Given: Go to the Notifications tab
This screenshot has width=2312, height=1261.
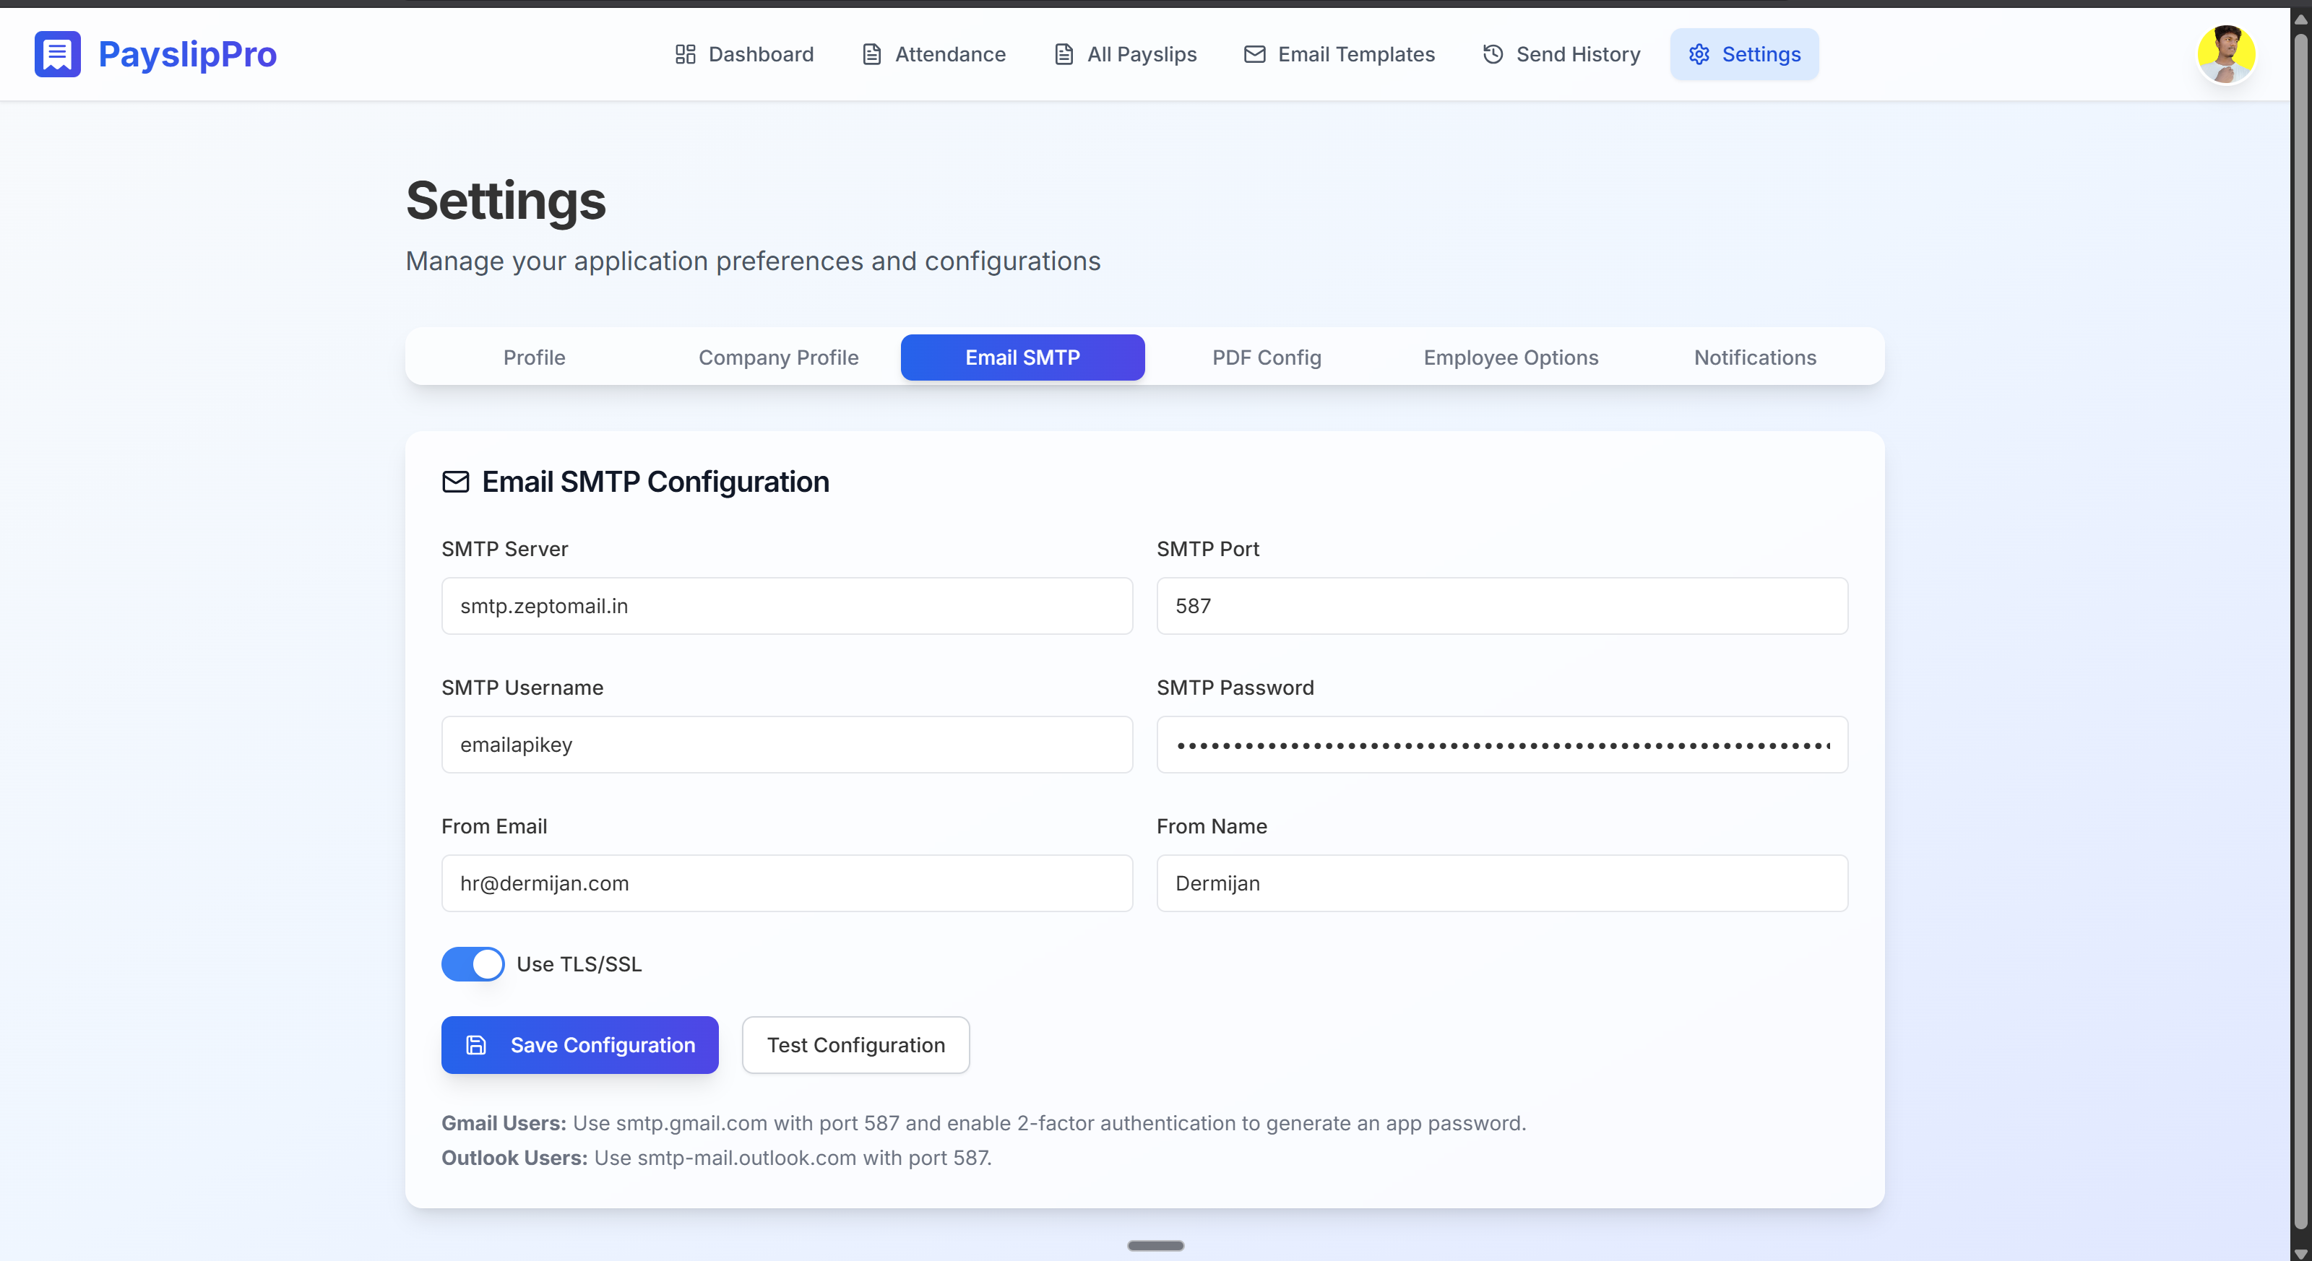Looking at the screenshot, I should [1755, 357].
